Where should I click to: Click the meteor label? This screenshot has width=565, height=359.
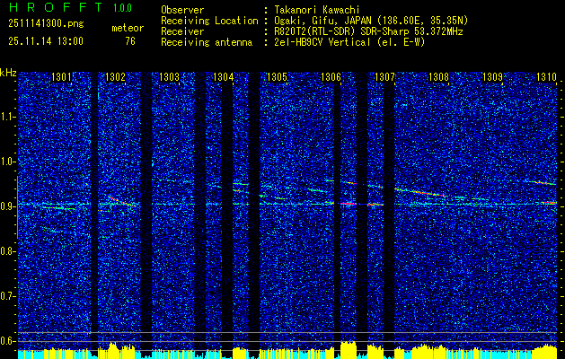click(128, 28)
